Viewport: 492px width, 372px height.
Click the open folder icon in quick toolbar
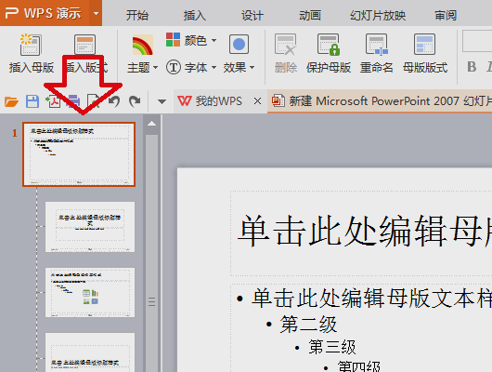12,101
